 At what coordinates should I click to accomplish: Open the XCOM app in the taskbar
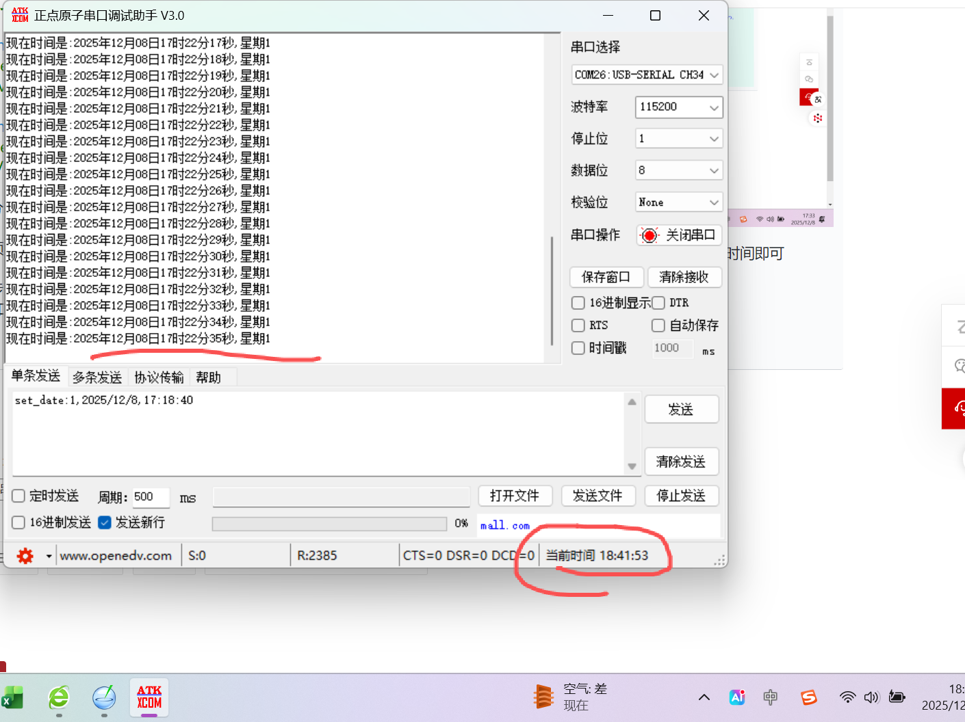click(x=149, y=697)
